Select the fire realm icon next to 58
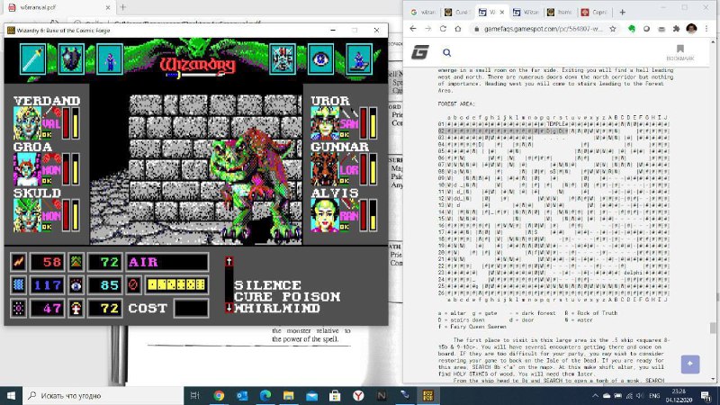 click(x=18, y=262)
